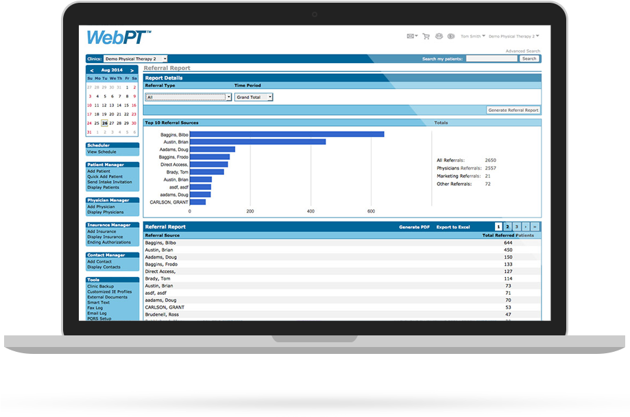Go to previous month in calendar
The height and width of the screenshot is (417, 630).
91,70
